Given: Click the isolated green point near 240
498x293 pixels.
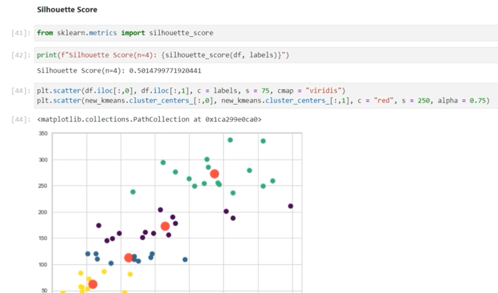Looking at the screenshot, I should click(133, 192).
